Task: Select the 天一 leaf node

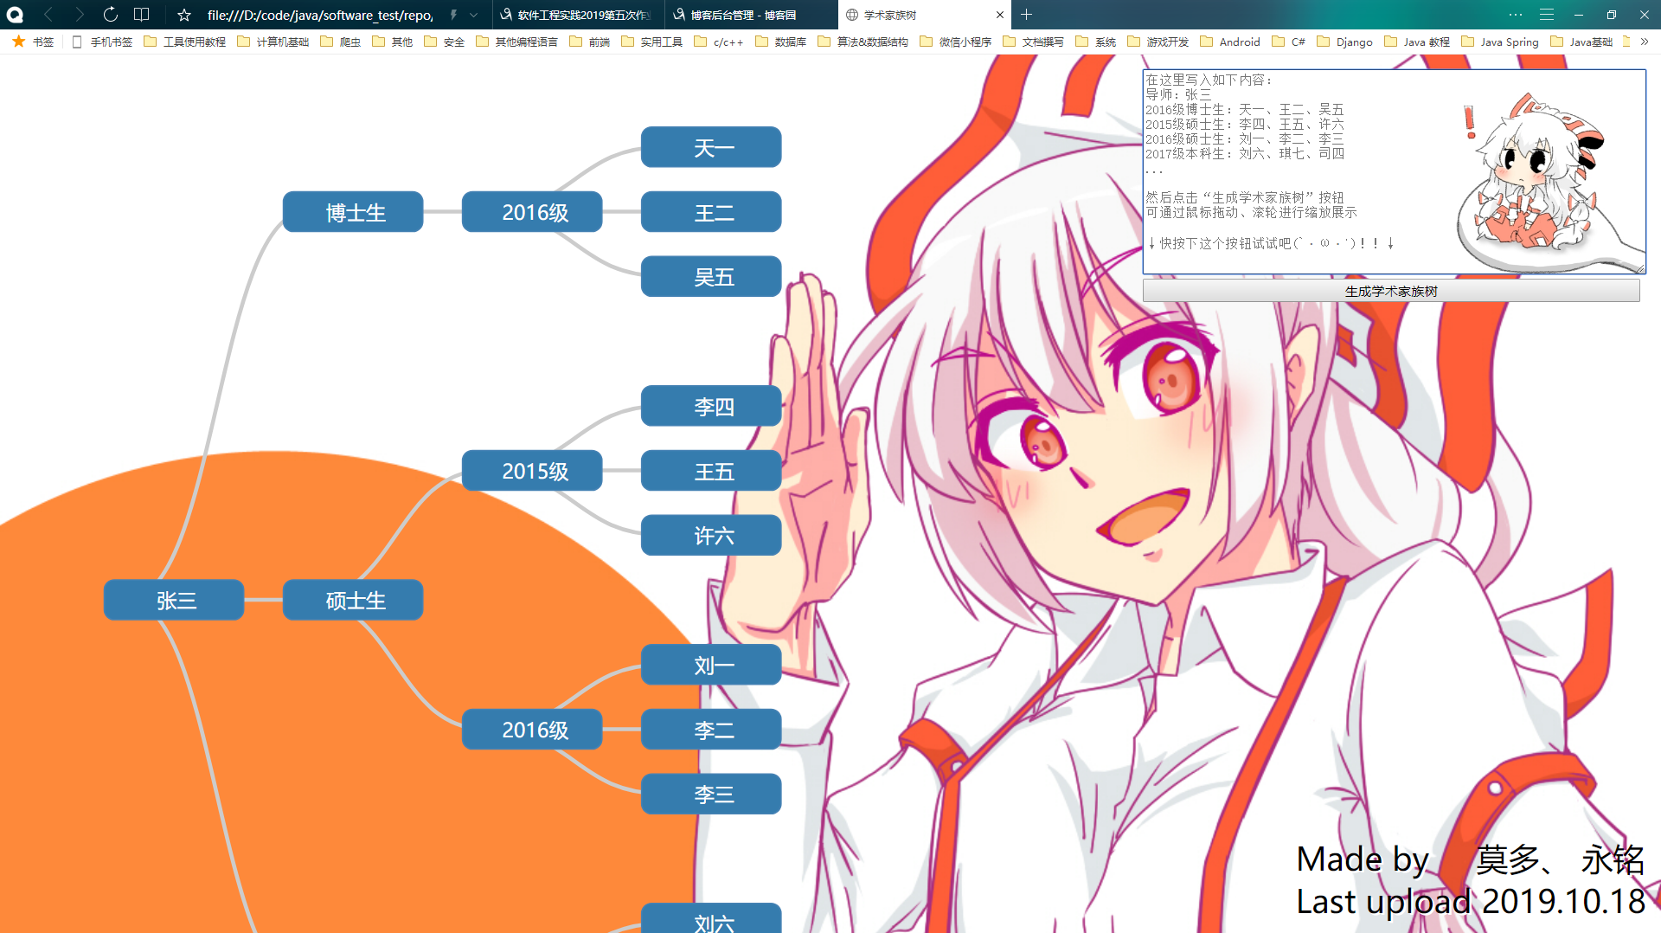Action: pyautogui.click(x=711, y=147)
